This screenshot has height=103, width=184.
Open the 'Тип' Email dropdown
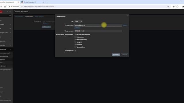coord(78,22)
